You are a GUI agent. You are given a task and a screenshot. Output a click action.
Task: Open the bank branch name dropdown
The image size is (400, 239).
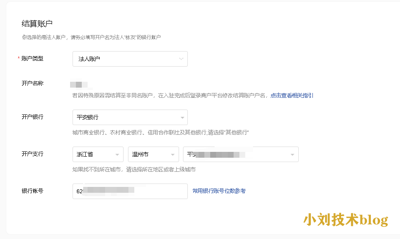(240, 154)
